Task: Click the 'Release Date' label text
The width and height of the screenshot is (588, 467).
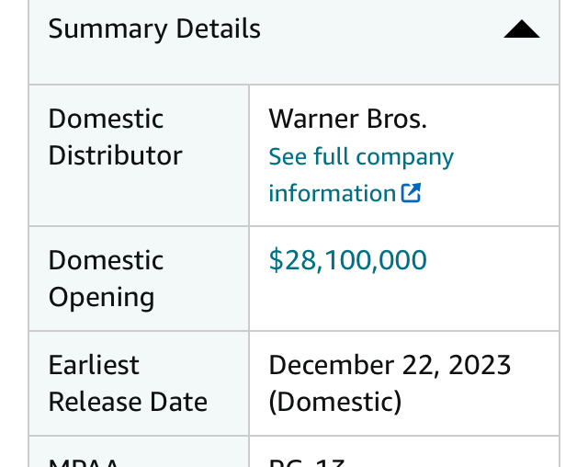Action: click(128, 402)
